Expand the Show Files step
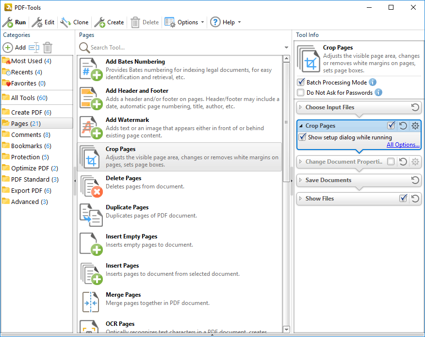 [x=300, y=198]
